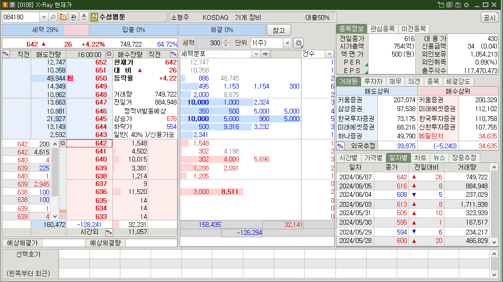Select the 투자자 tab

point(373,81)
